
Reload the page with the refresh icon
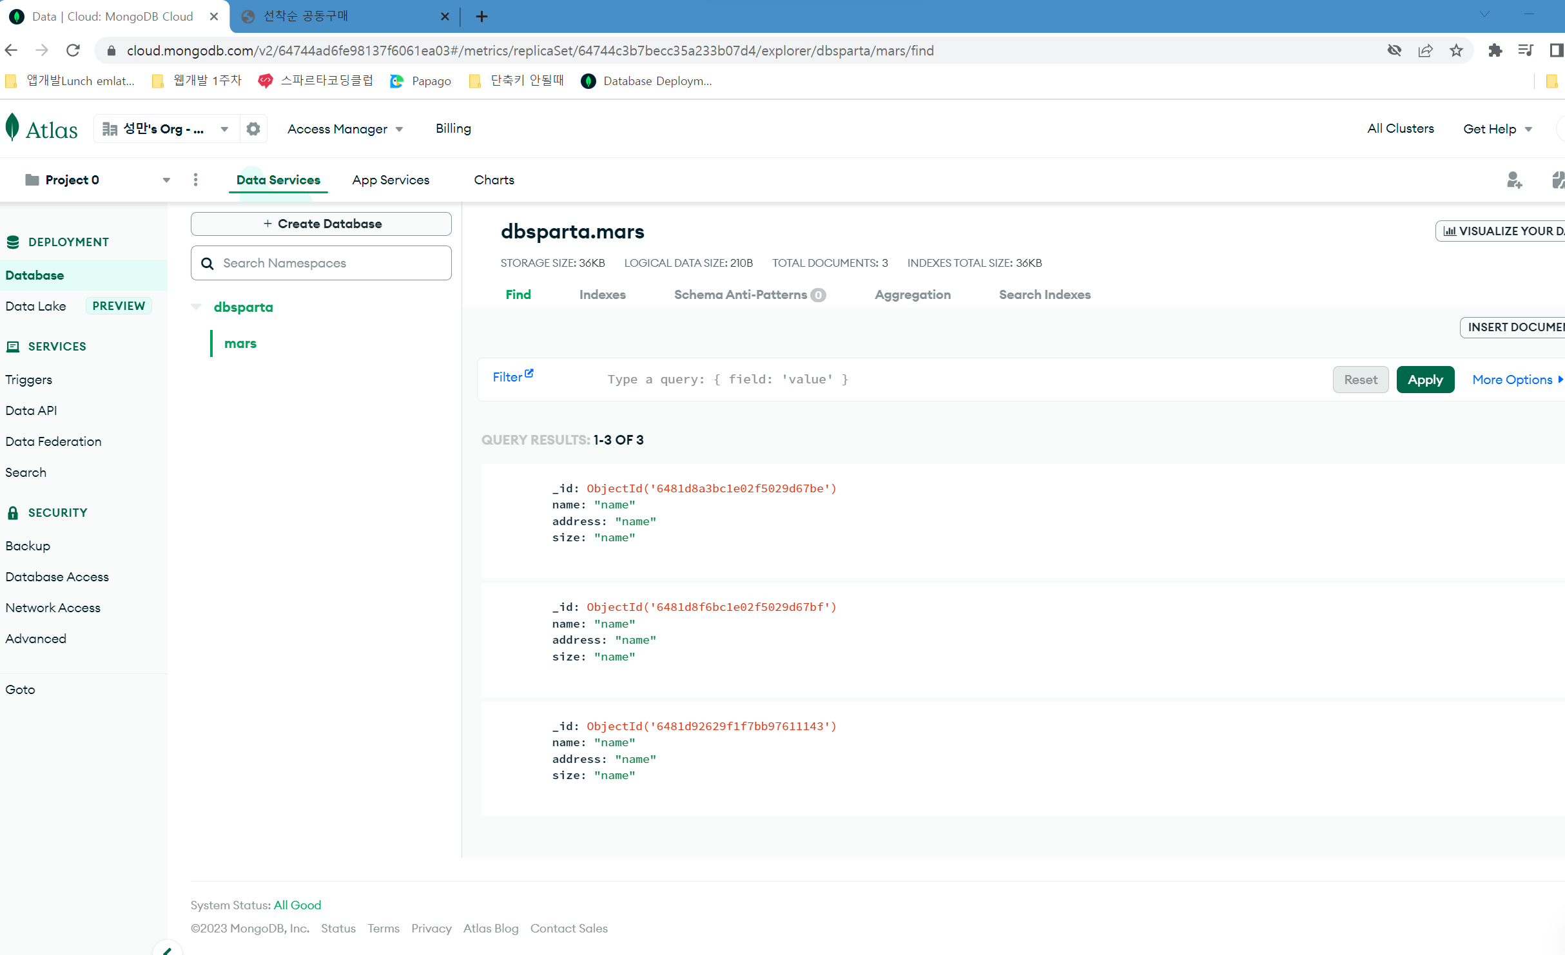(x=73, y=50)
